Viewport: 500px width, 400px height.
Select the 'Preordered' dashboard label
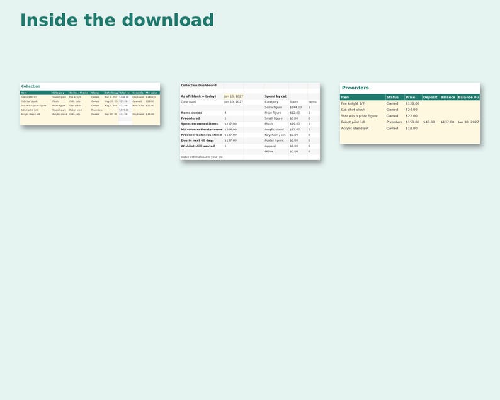coord(190,118)
